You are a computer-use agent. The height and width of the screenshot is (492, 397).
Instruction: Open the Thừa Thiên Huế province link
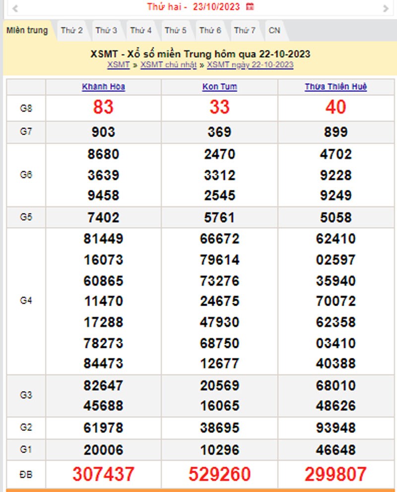point(335,87)
